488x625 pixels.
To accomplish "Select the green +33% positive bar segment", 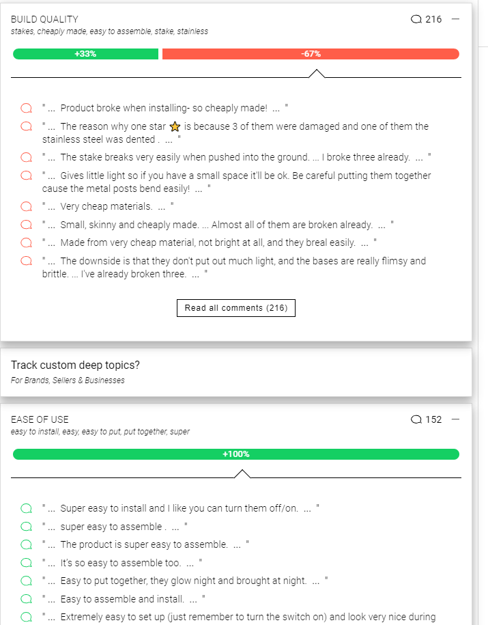I will [x=85, y=54].
